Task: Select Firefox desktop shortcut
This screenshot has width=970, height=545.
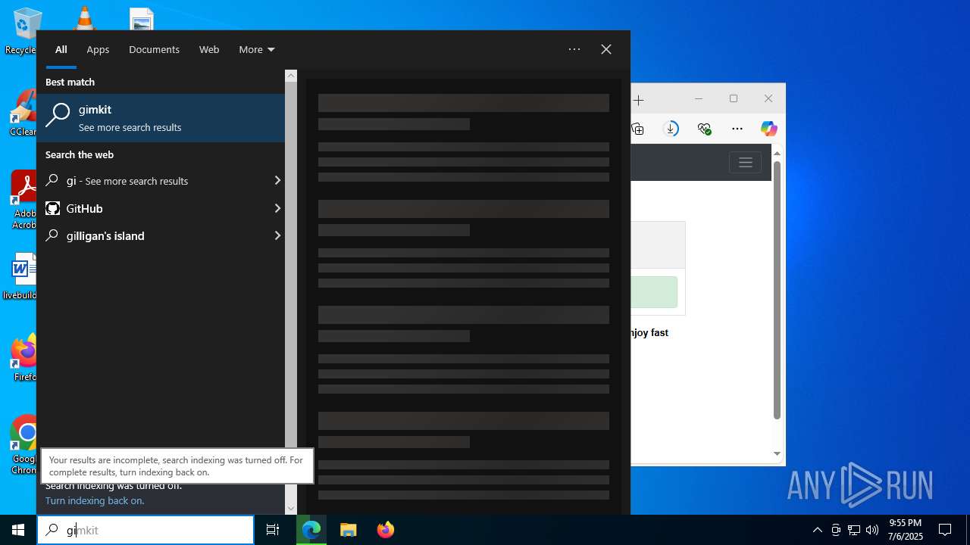Action: [x=24, y=358]
